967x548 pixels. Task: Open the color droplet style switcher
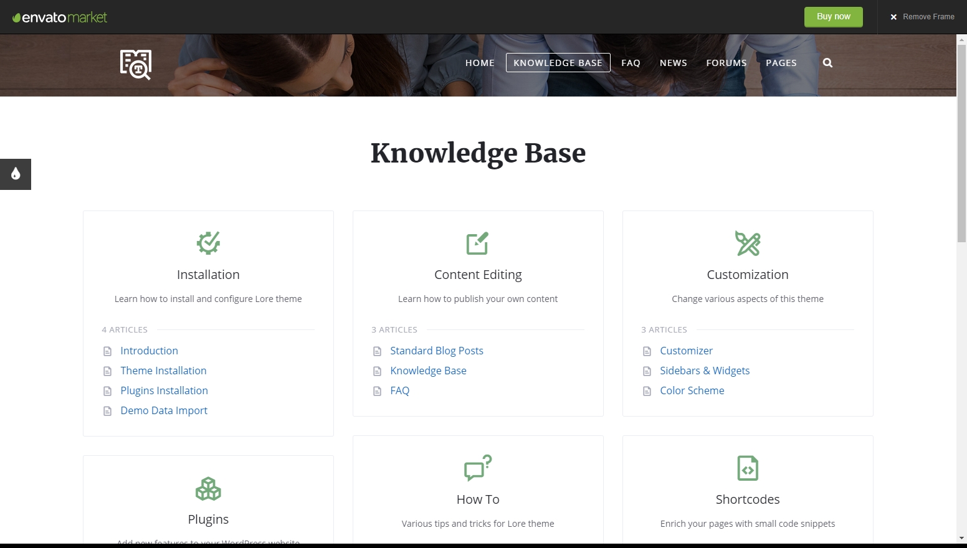click(16, 174)
